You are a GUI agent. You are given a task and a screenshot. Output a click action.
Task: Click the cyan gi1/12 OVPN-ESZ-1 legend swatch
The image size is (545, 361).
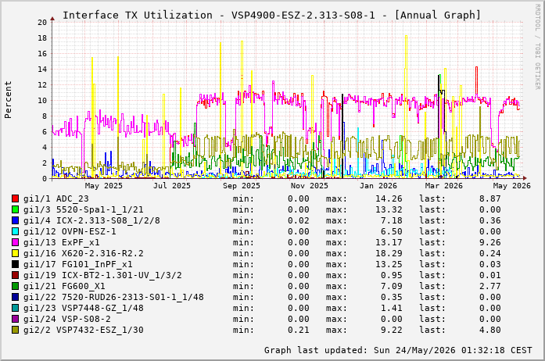pos(15,231)
